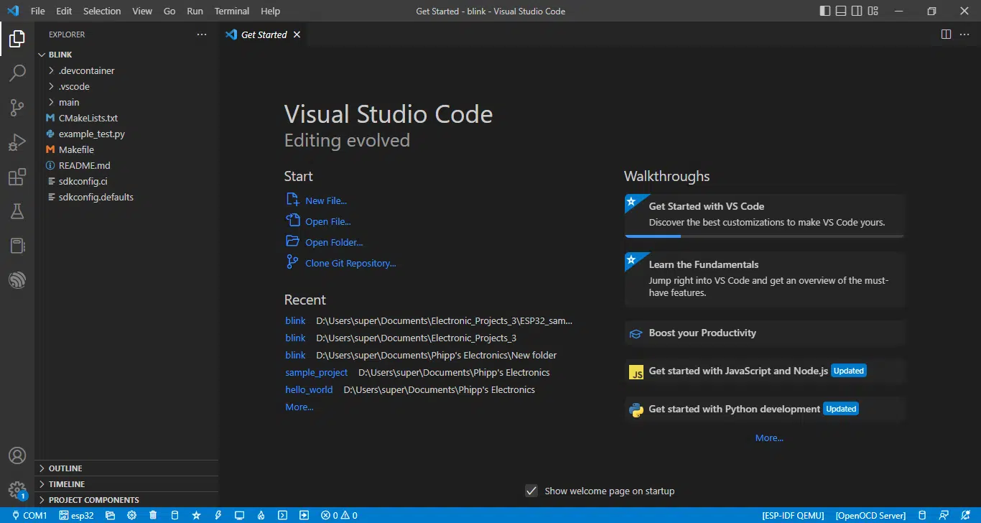
Task: Open recent sample_project folder
Action: (x=316, y=372)
